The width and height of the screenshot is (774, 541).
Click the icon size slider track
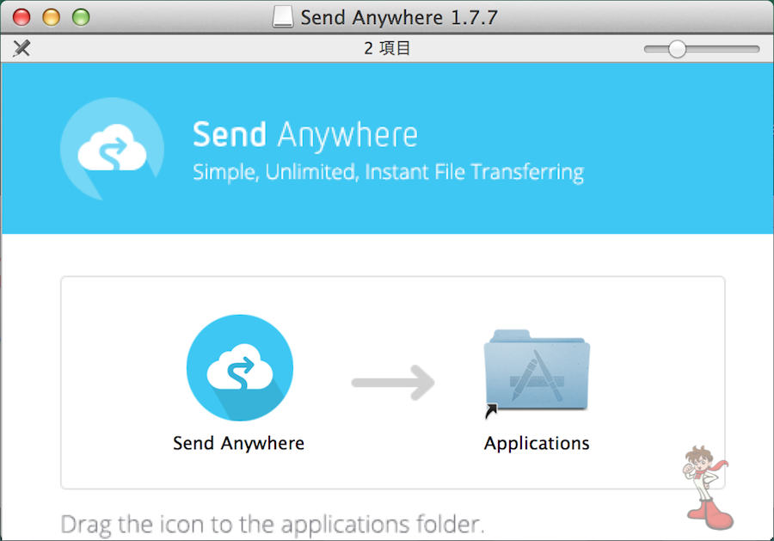point(702,49)
